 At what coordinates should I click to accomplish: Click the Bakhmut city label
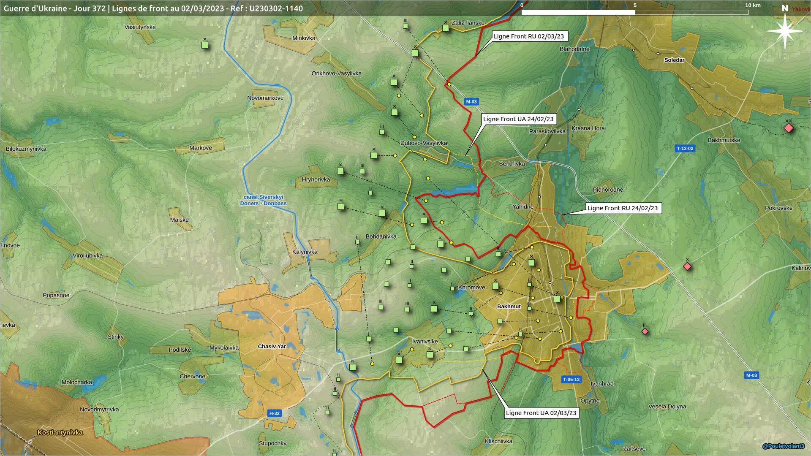509,307
